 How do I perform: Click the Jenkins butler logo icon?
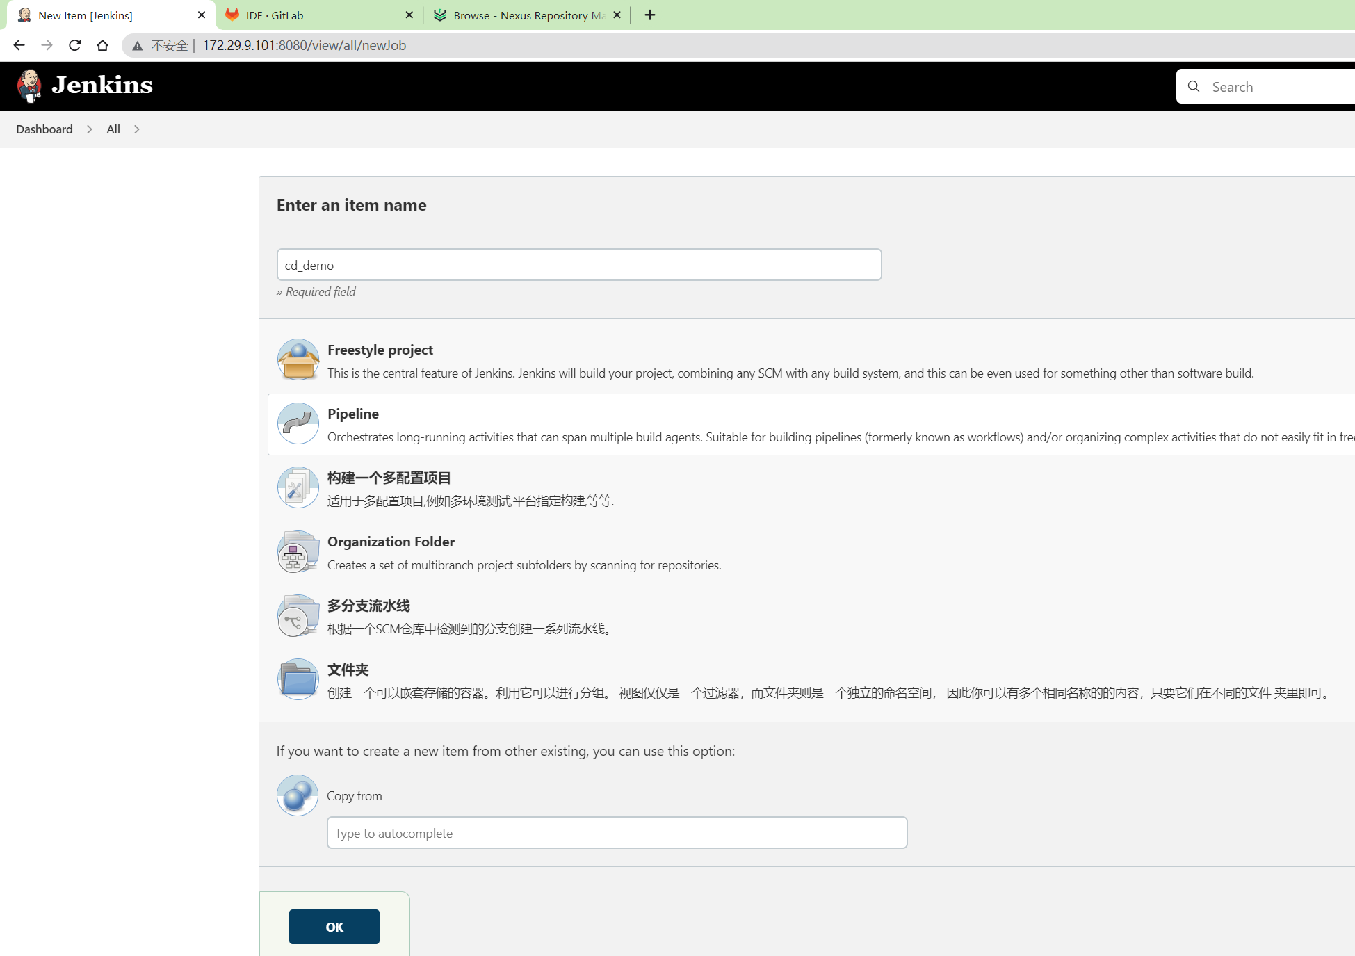coord(29,86)
